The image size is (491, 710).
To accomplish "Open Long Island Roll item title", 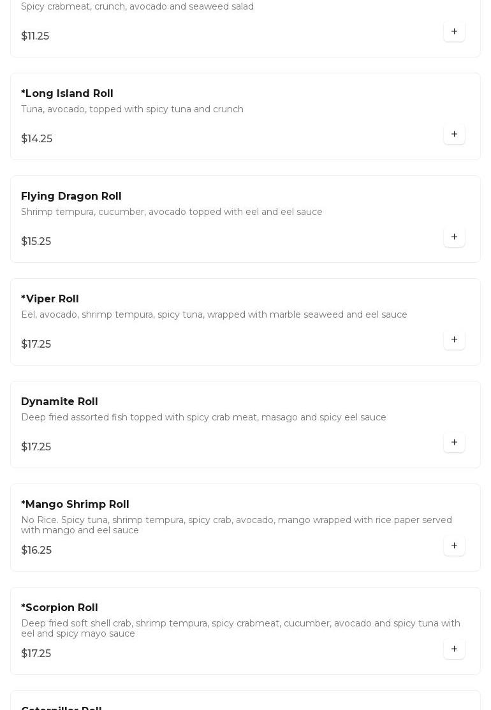I will [x=67, y=94].
